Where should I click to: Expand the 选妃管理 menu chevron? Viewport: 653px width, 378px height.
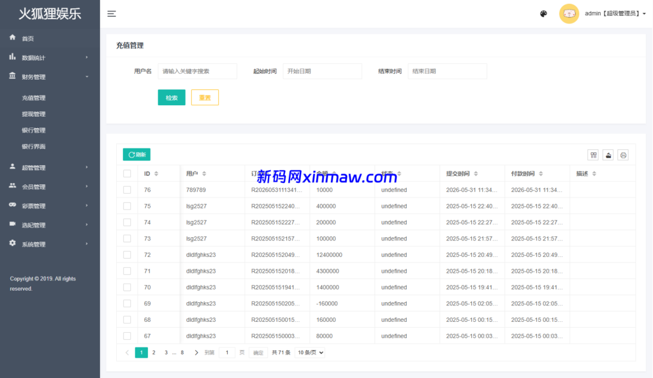87,225
